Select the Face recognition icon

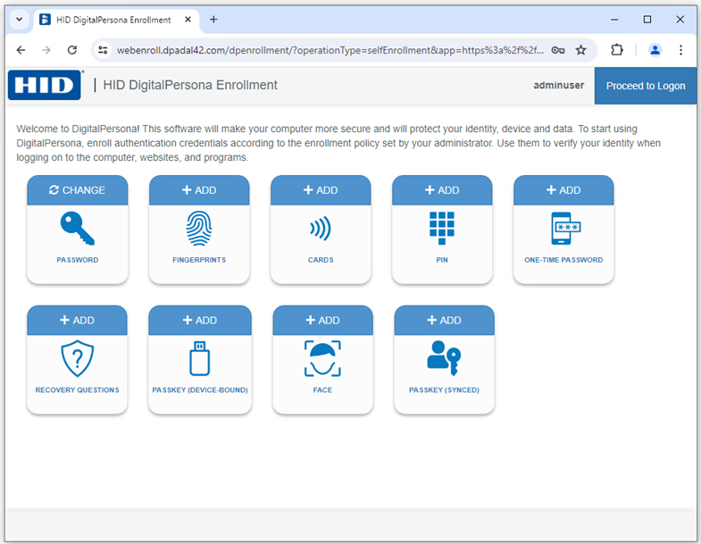tap(322, 359)
